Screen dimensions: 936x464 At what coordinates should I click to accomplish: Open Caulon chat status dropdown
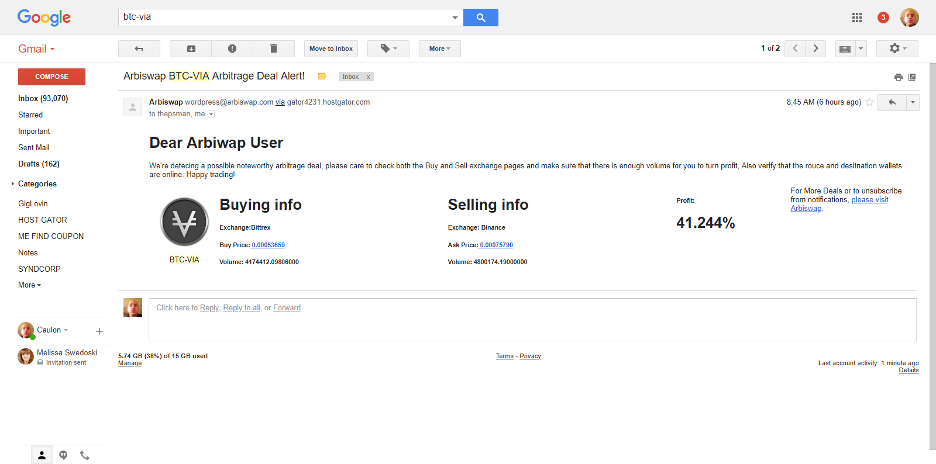tap(66, 330)
